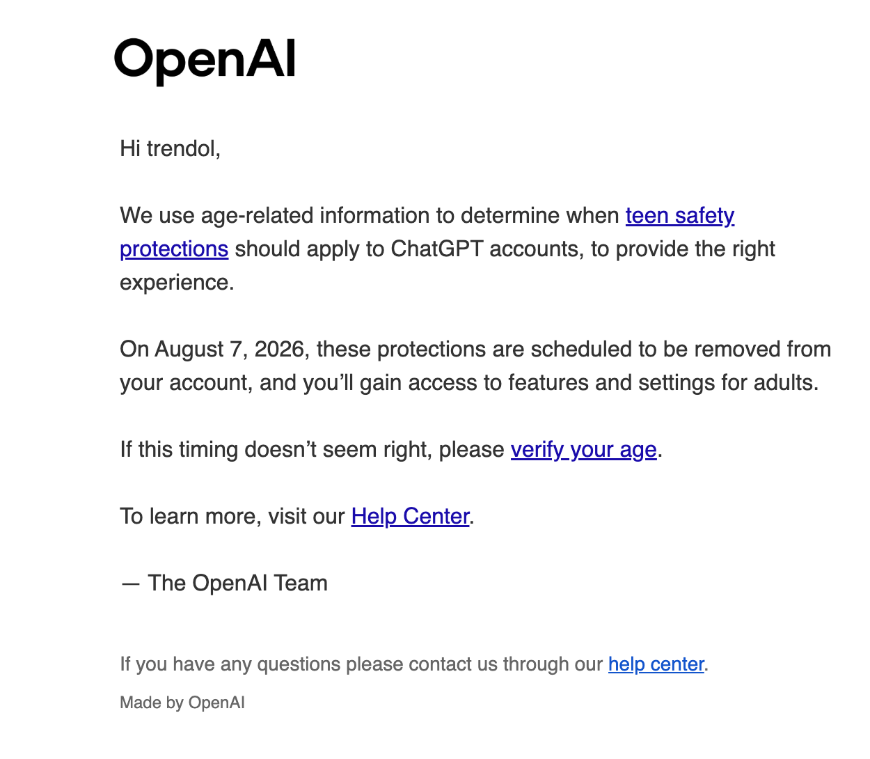Screen dimensions: 870x759
Task: Click "contact us through our" in footer
Action: click(506, 664)
